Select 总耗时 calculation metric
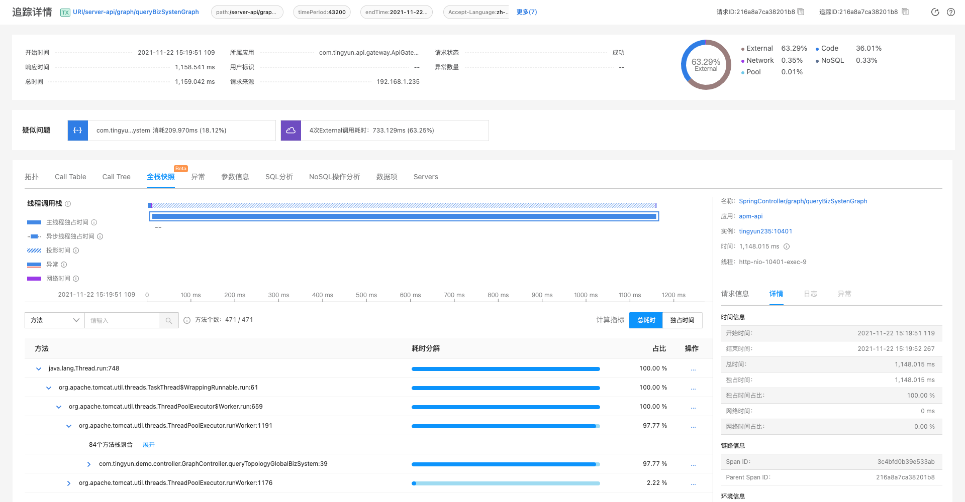 [646, 320]
